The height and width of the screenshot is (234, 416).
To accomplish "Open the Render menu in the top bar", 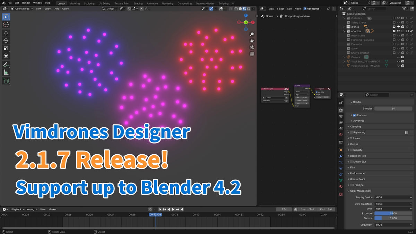I will [x=26, y=3].
